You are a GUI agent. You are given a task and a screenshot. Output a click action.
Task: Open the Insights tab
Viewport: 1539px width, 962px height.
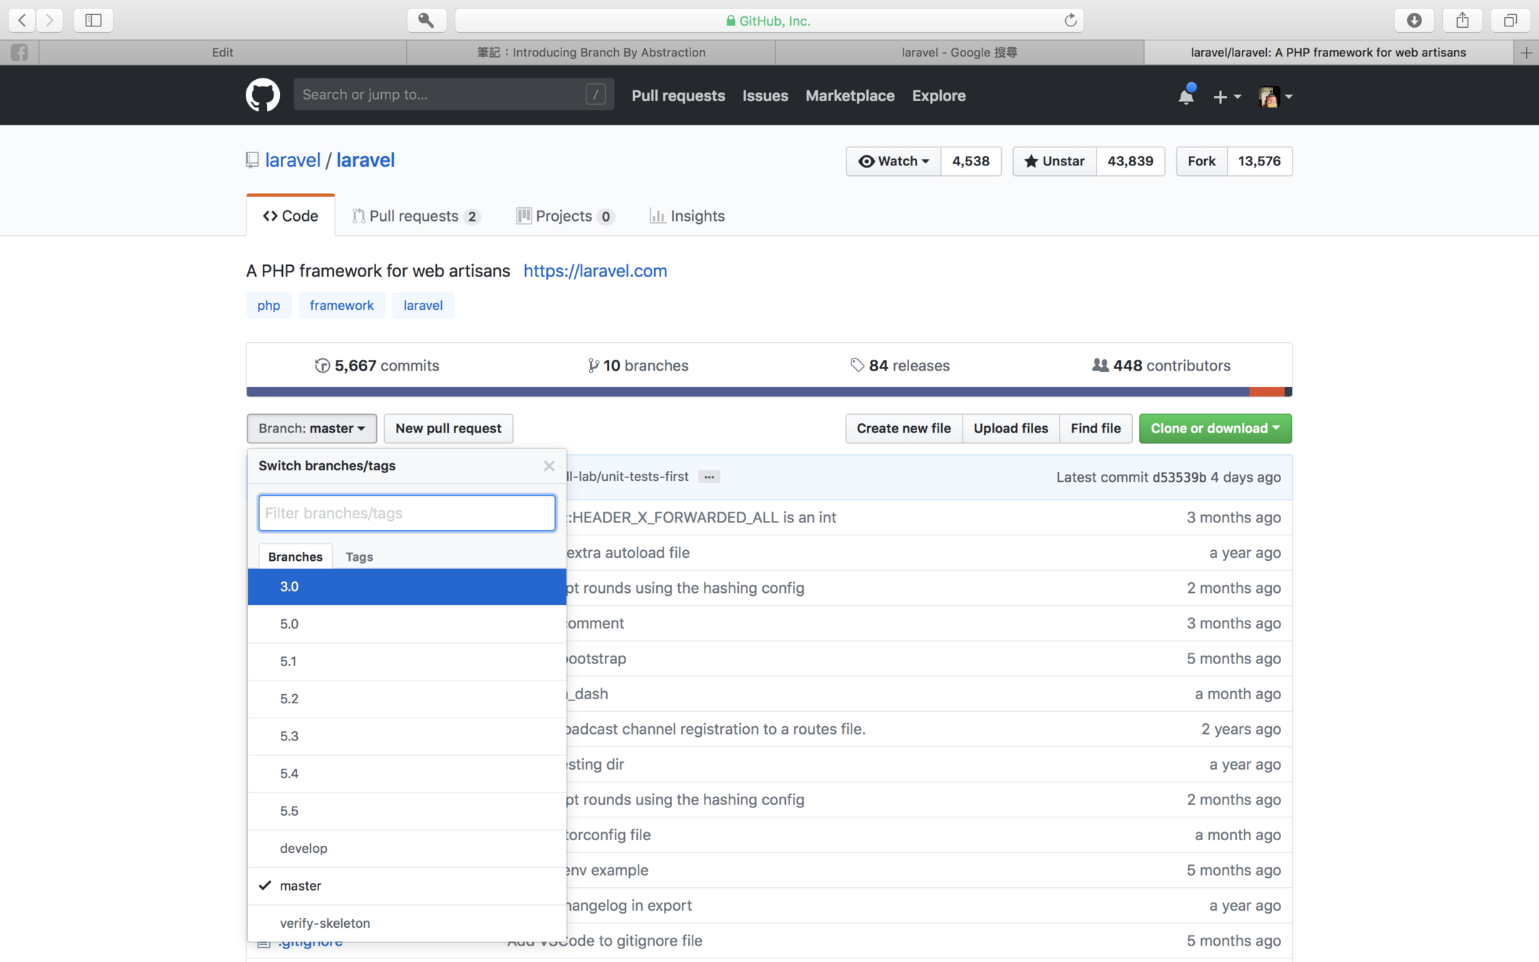687,216
